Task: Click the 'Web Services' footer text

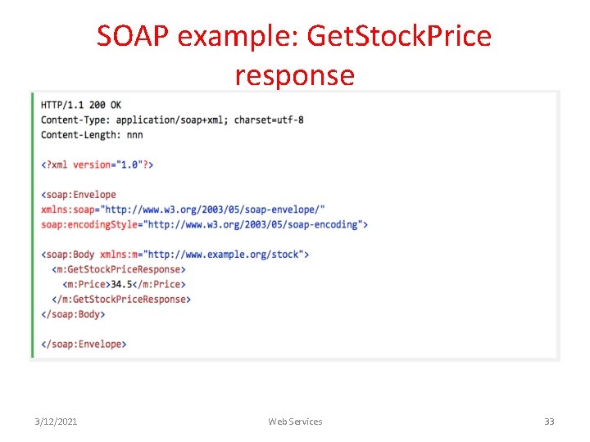Action: (x=295, y=422)
